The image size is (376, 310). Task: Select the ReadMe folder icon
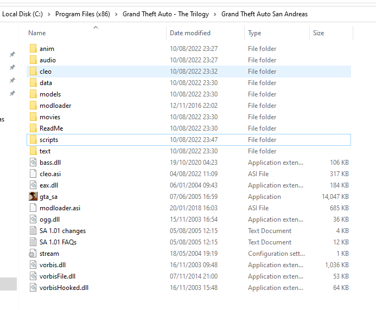(33, 128)
